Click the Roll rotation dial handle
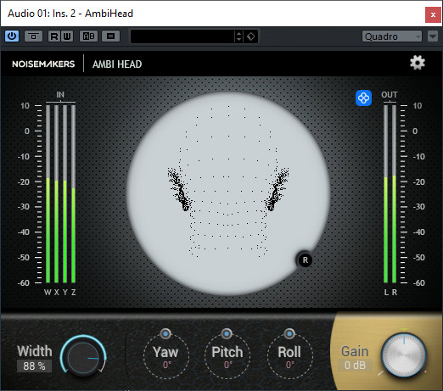The height and width of the screenshot is (391, 443). tap(289, 334)
